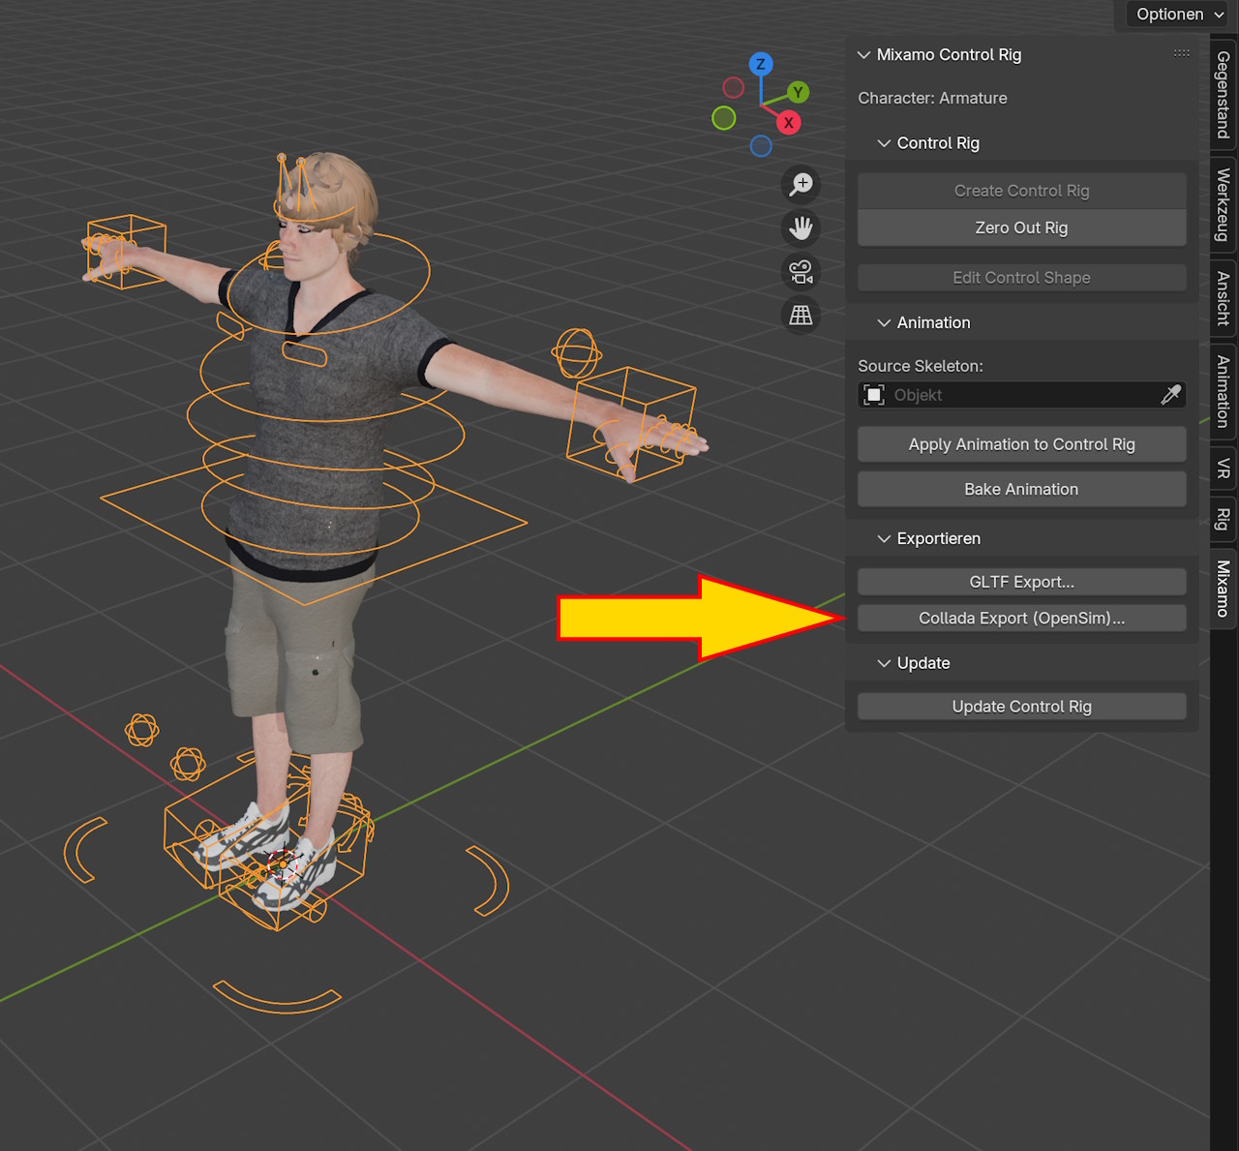Click the eyedropper in Source Skeleton field
1239x1151 pixels.
[1170, 395]
